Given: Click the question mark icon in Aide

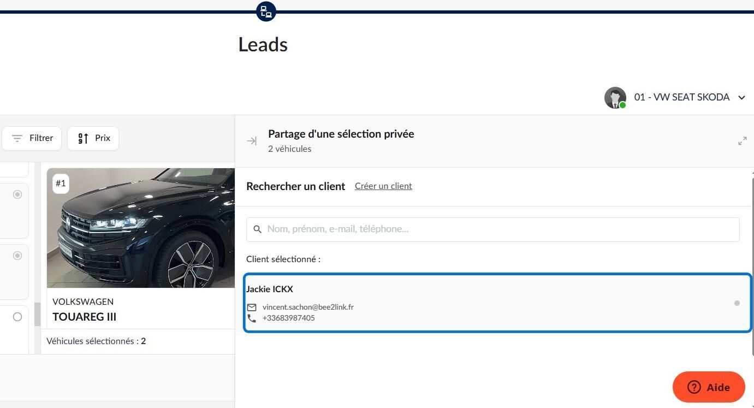Looking at the screenshot, I should coord(694,387).
